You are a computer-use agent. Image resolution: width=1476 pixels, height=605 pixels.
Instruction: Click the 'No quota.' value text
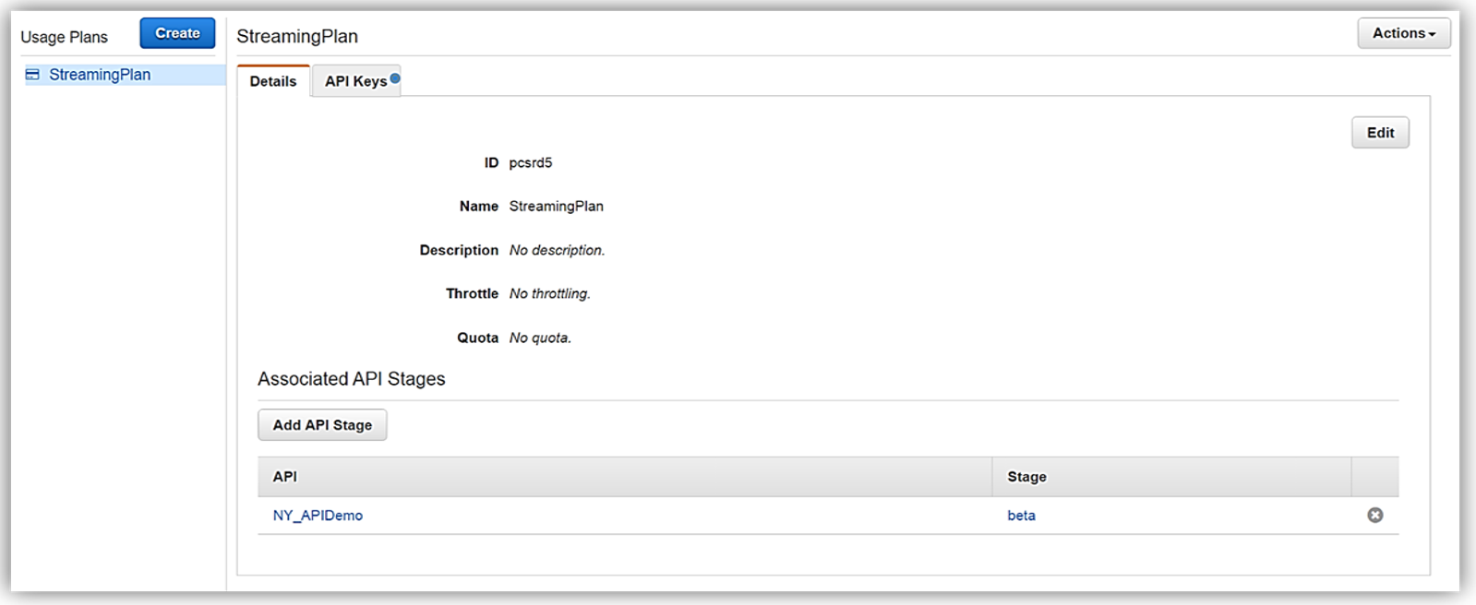(x=540, y=338)
